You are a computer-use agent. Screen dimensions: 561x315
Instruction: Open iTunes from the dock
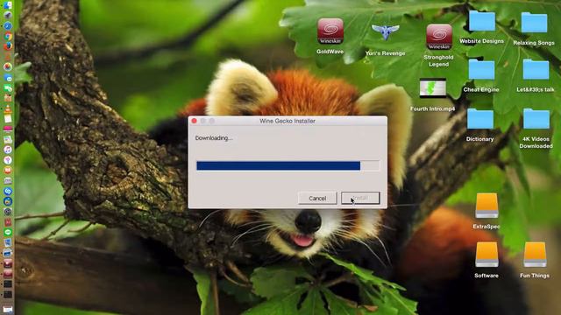coord(8,150)
